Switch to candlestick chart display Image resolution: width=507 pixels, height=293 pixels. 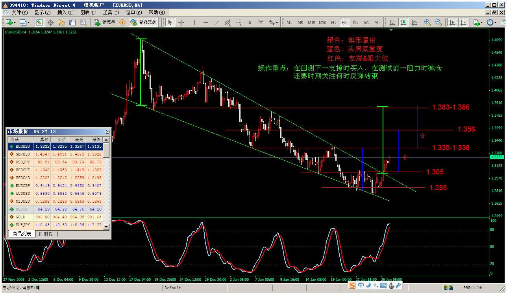point(403,22)
